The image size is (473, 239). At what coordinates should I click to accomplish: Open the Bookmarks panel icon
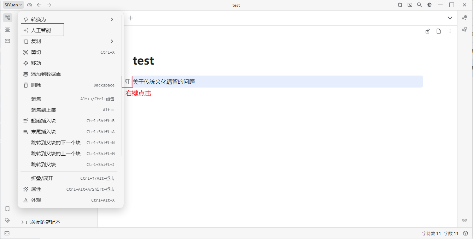click(7, 209)
